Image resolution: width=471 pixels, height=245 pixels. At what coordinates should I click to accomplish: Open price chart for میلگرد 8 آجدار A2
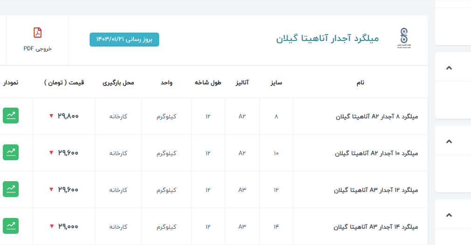coord(11,116)
